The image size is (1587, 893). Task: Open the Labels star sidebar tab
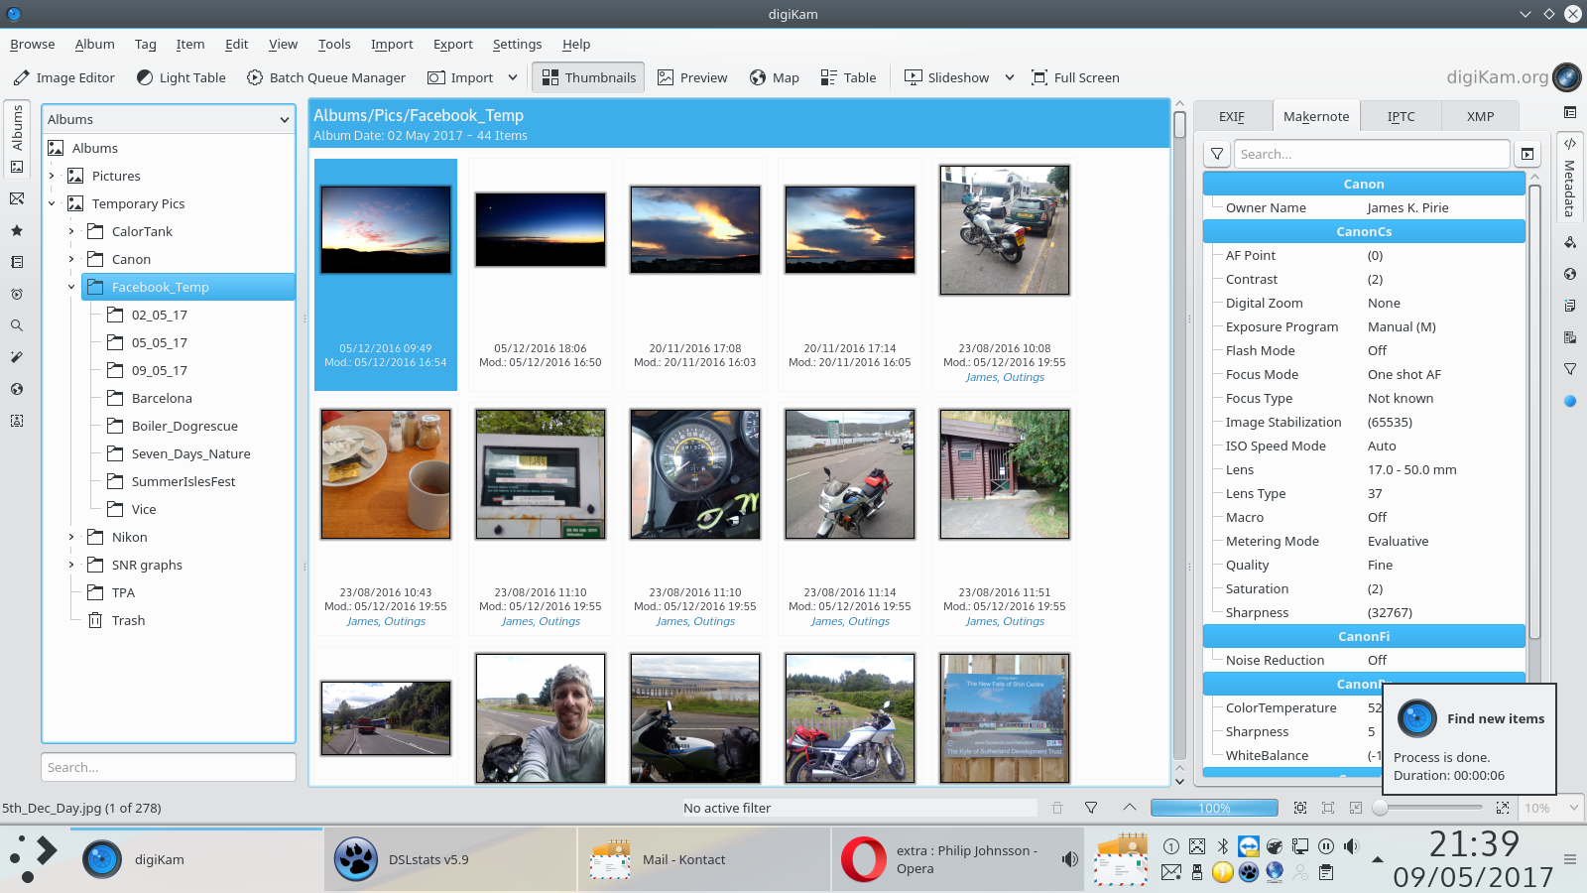pos(17,230)
